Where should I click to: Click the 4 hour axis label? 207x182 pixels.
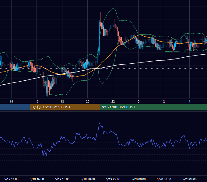[189, 102]
